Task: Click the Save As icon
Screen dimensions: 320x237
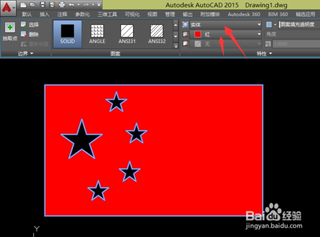Action: [52, 4]
